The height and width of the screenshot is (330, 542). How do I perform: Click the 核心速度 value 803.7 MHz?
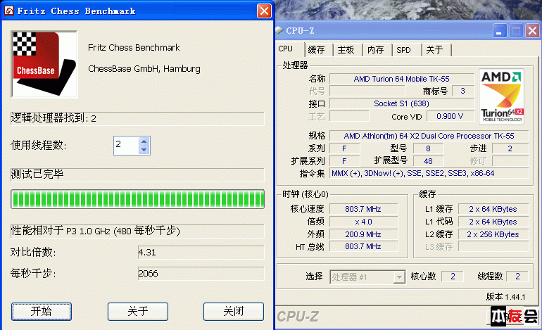point(363,209)
